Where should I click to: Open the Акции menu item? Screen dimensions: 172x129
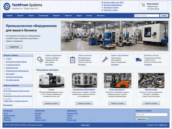tap(79, 16)
